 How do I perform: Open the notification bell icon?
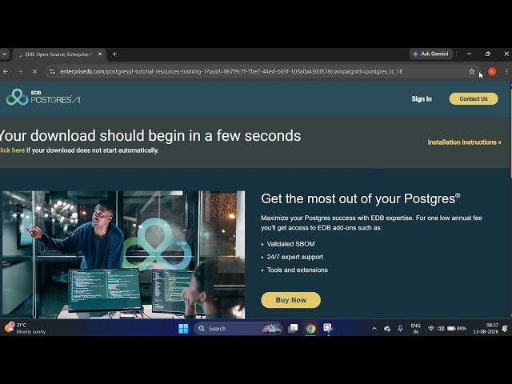505,329
